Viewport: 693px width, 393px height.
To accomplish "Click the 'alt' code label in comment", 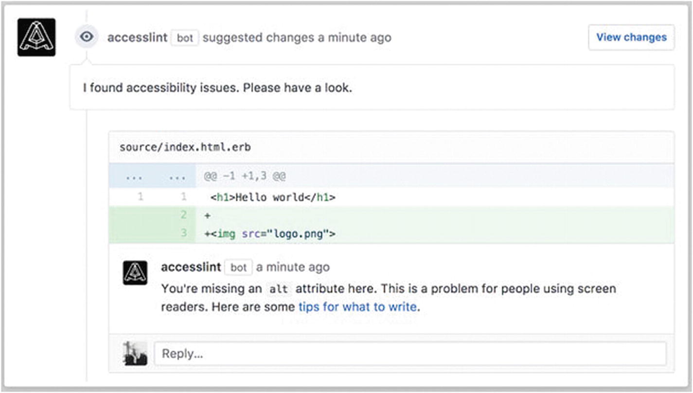I will [279, 289].
